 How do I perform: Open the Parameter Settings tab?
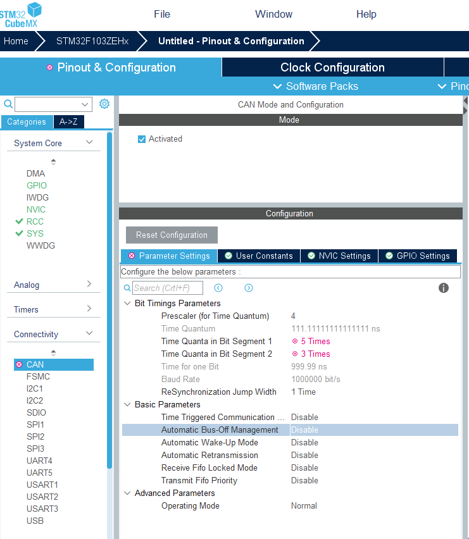(169, 256)
